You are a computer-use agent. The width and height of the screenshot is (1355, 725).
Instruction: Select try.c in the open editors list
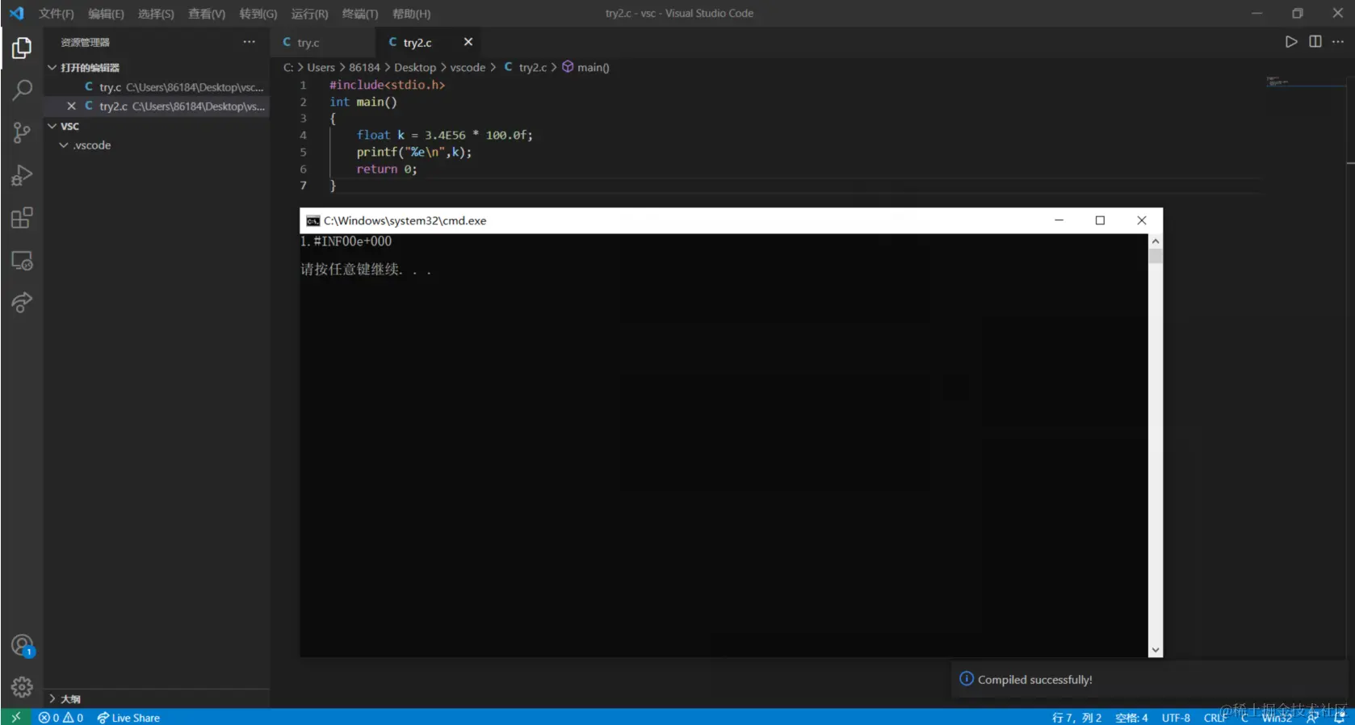tap(157, 87)
